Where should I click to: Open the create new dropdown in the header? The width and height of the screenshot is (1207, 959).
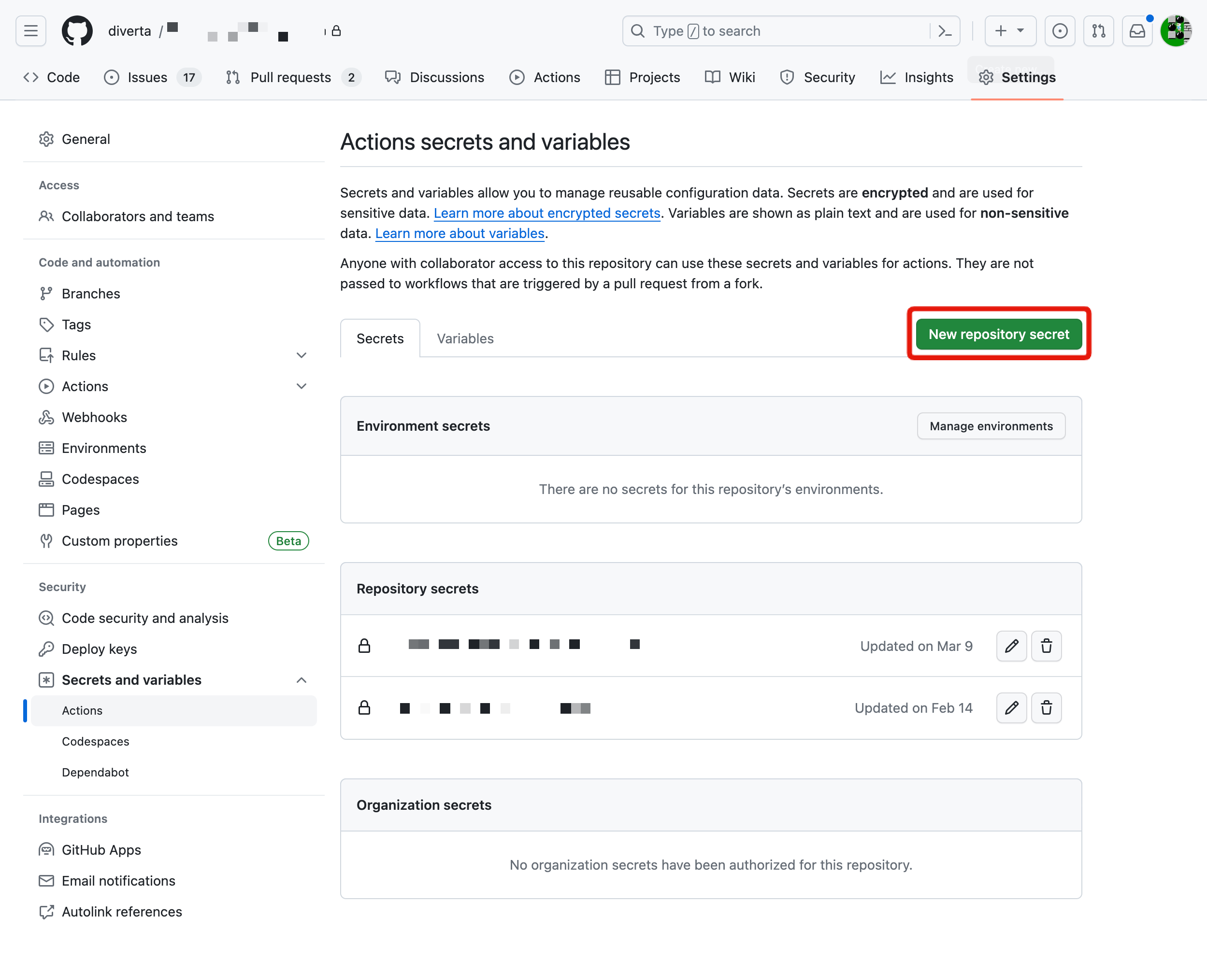coord(1010,31)
